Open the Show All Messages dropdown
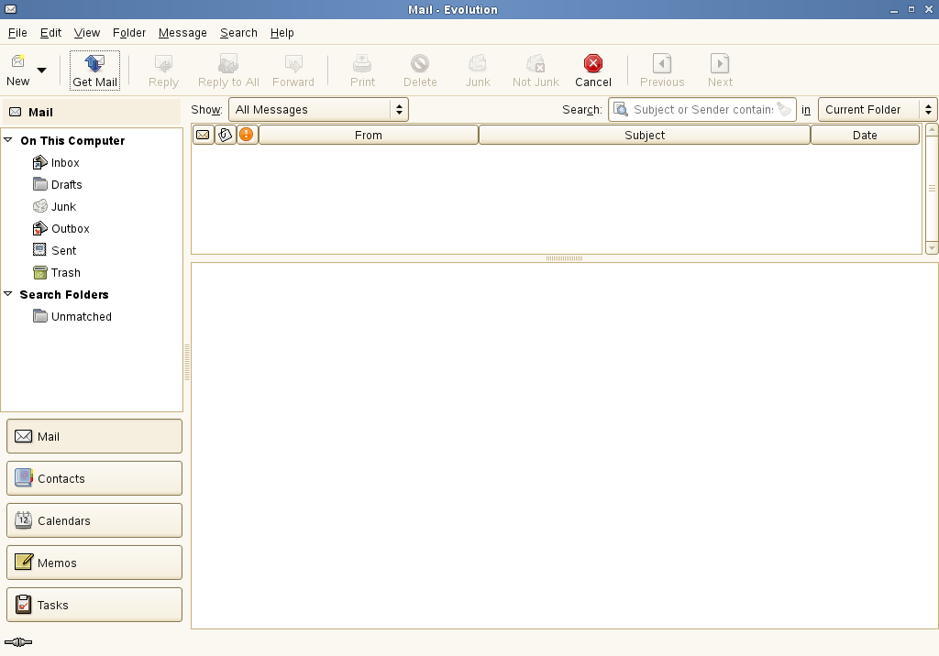Image resolution: width=939 pixels, height=656 pixels. pos(318,110)
